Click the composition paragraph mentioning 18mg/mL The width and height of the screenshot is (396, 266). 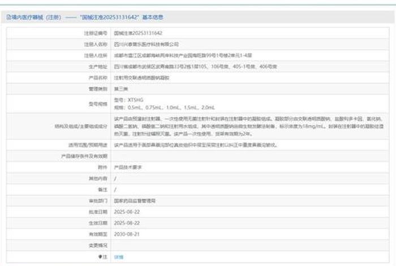click(x=249, y=126)
